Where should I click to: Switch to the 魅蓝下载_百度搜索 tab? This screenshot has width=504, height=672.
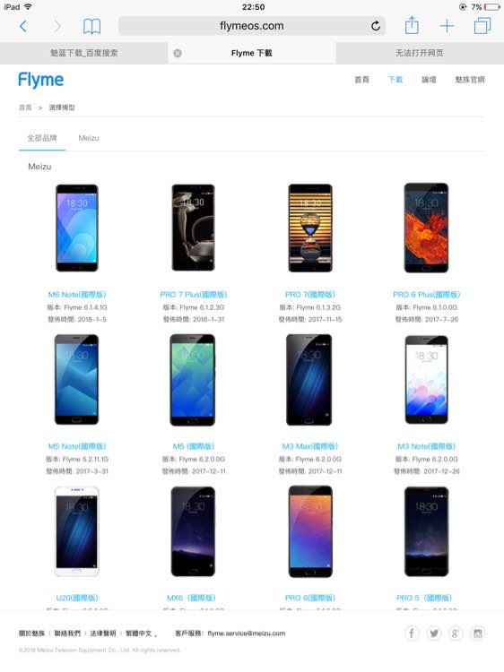pos(83,53)
